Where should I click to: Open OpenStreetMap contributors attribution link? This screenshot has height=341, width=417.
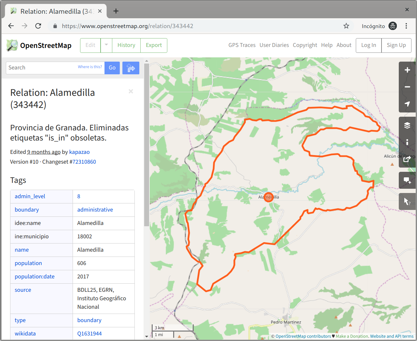[x=303, y=336]
